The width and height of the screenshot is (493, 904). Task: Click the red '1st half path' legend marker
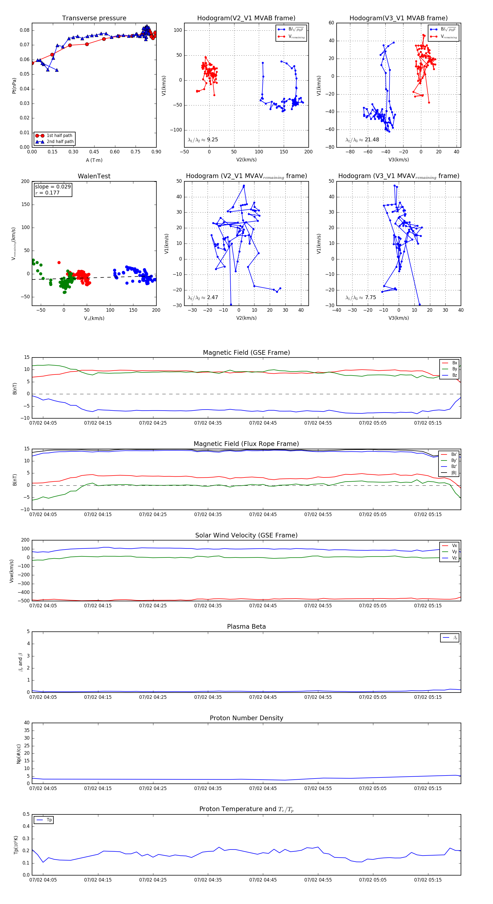(40, 135)
